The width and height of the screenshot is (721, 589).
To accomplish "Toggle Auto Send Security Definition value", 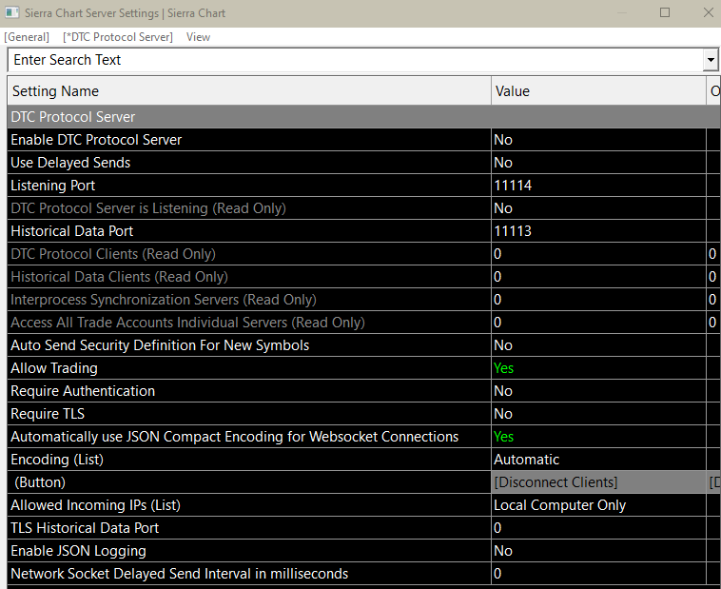I will coord(598,345).
